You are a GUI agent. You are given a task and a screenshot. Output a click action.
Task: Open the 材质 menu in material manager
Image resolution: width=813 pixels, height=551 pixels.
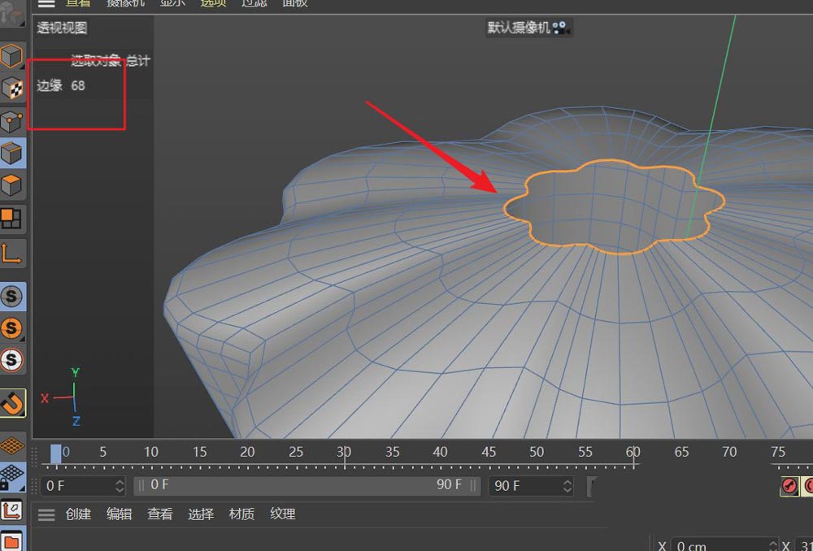pyautogui.click(x=241, y=514)
